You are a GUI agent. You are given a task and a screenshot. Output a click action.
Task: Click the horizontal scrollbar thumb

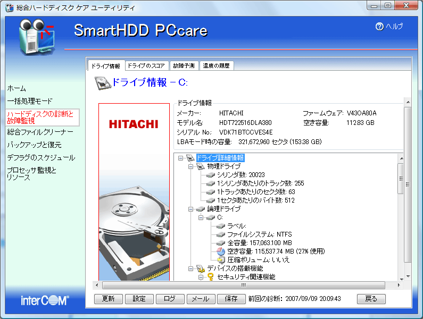pyautogui.click(x=244, y=285)
